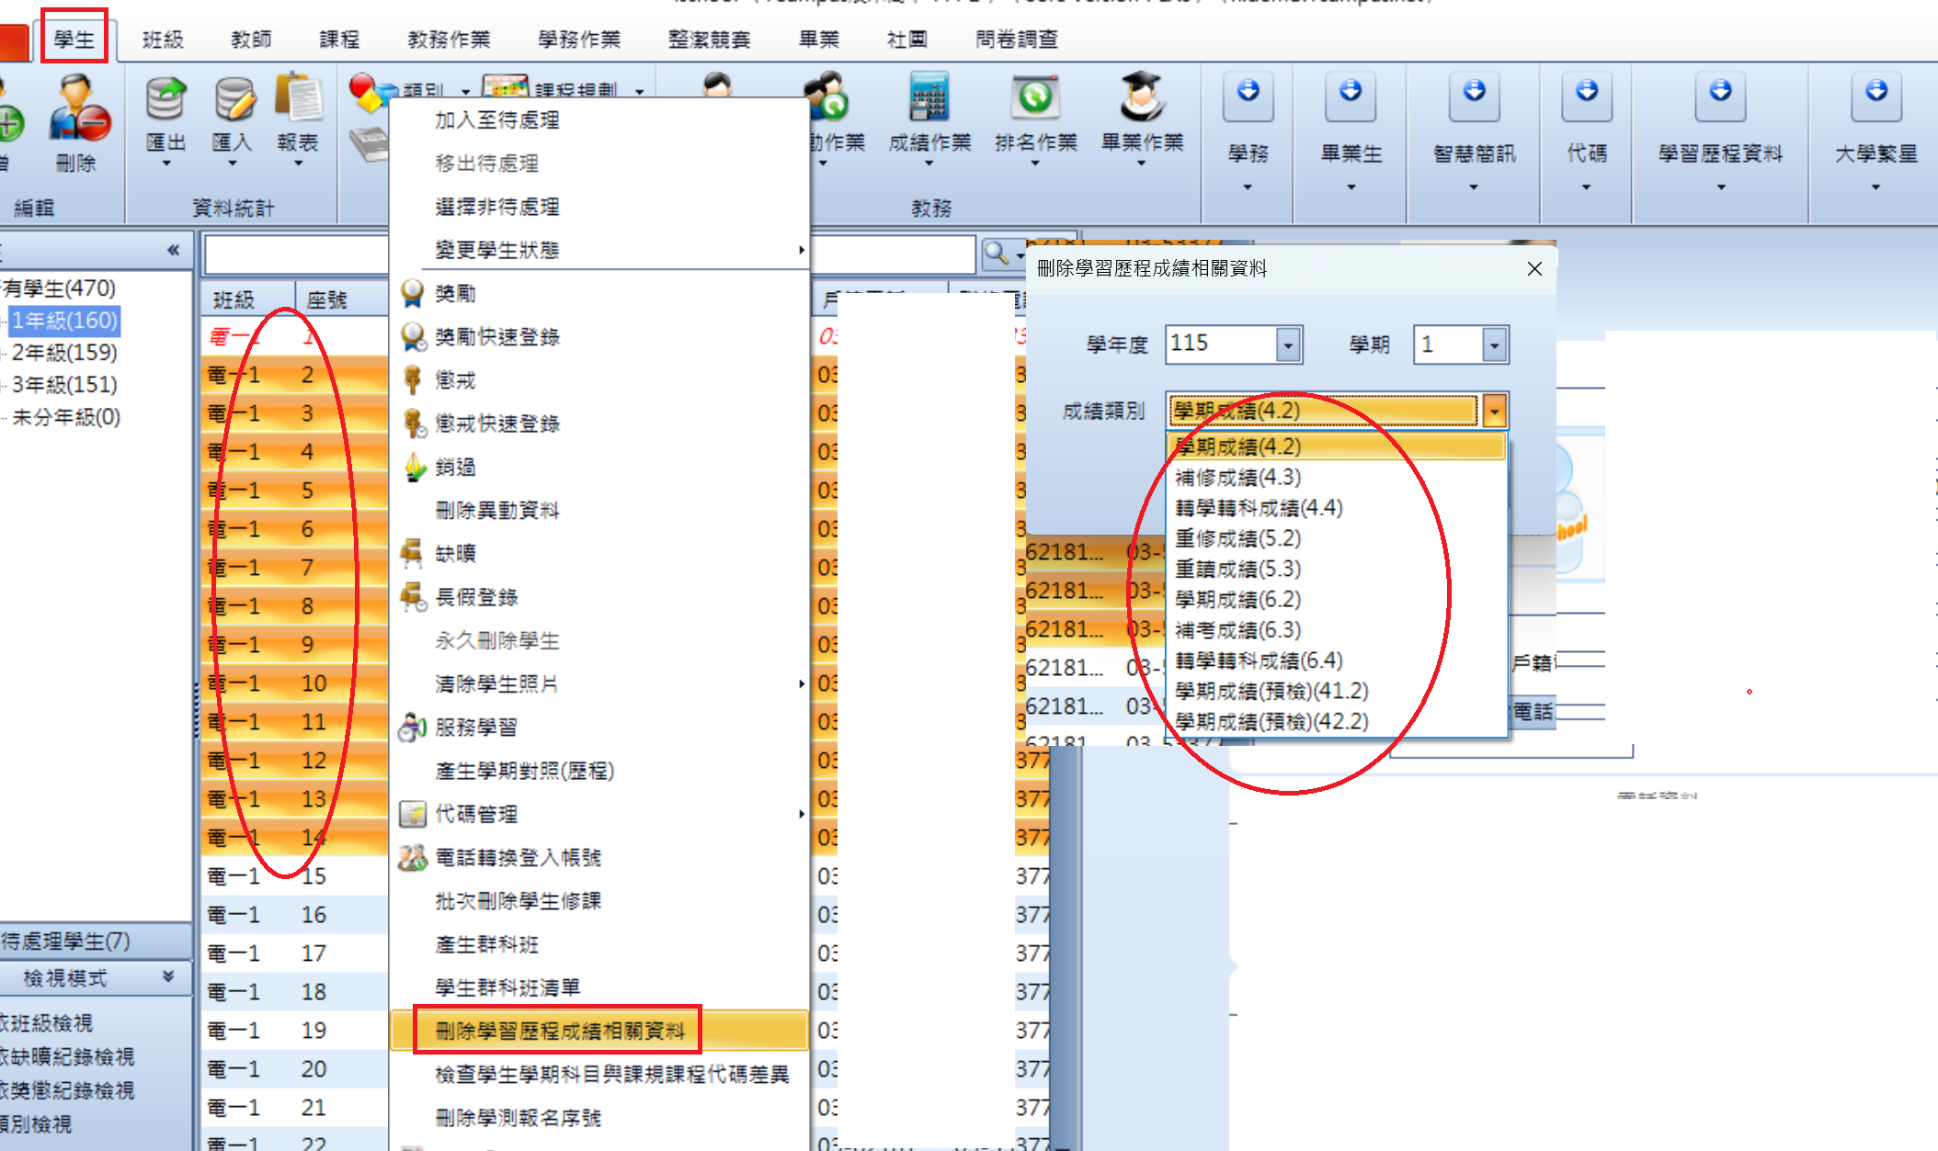Open the 學期 dropdown arrow
Screen dimensions: 1938x1151
coord(1494,345)
